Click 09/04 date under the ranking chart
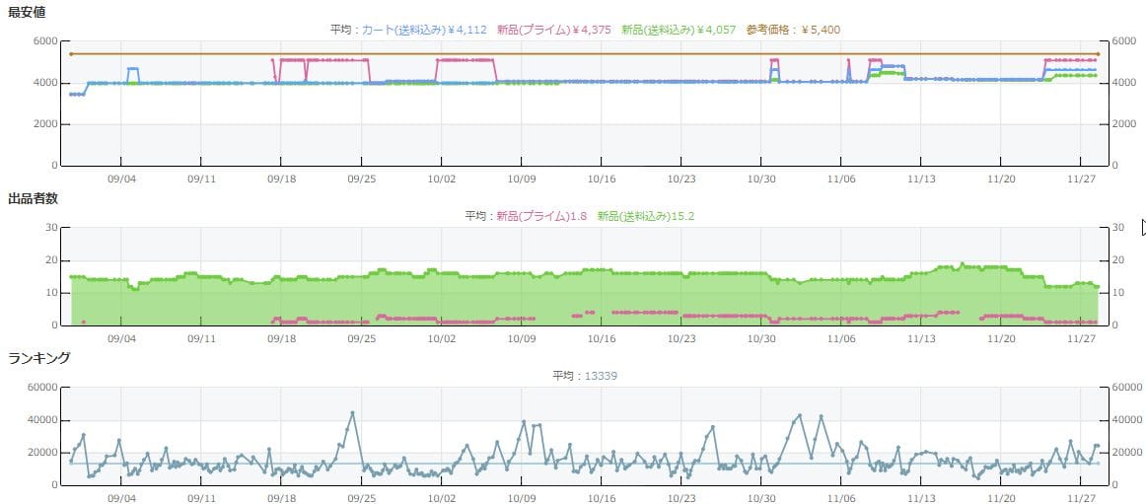The image size is (1146, 504). 120,498
